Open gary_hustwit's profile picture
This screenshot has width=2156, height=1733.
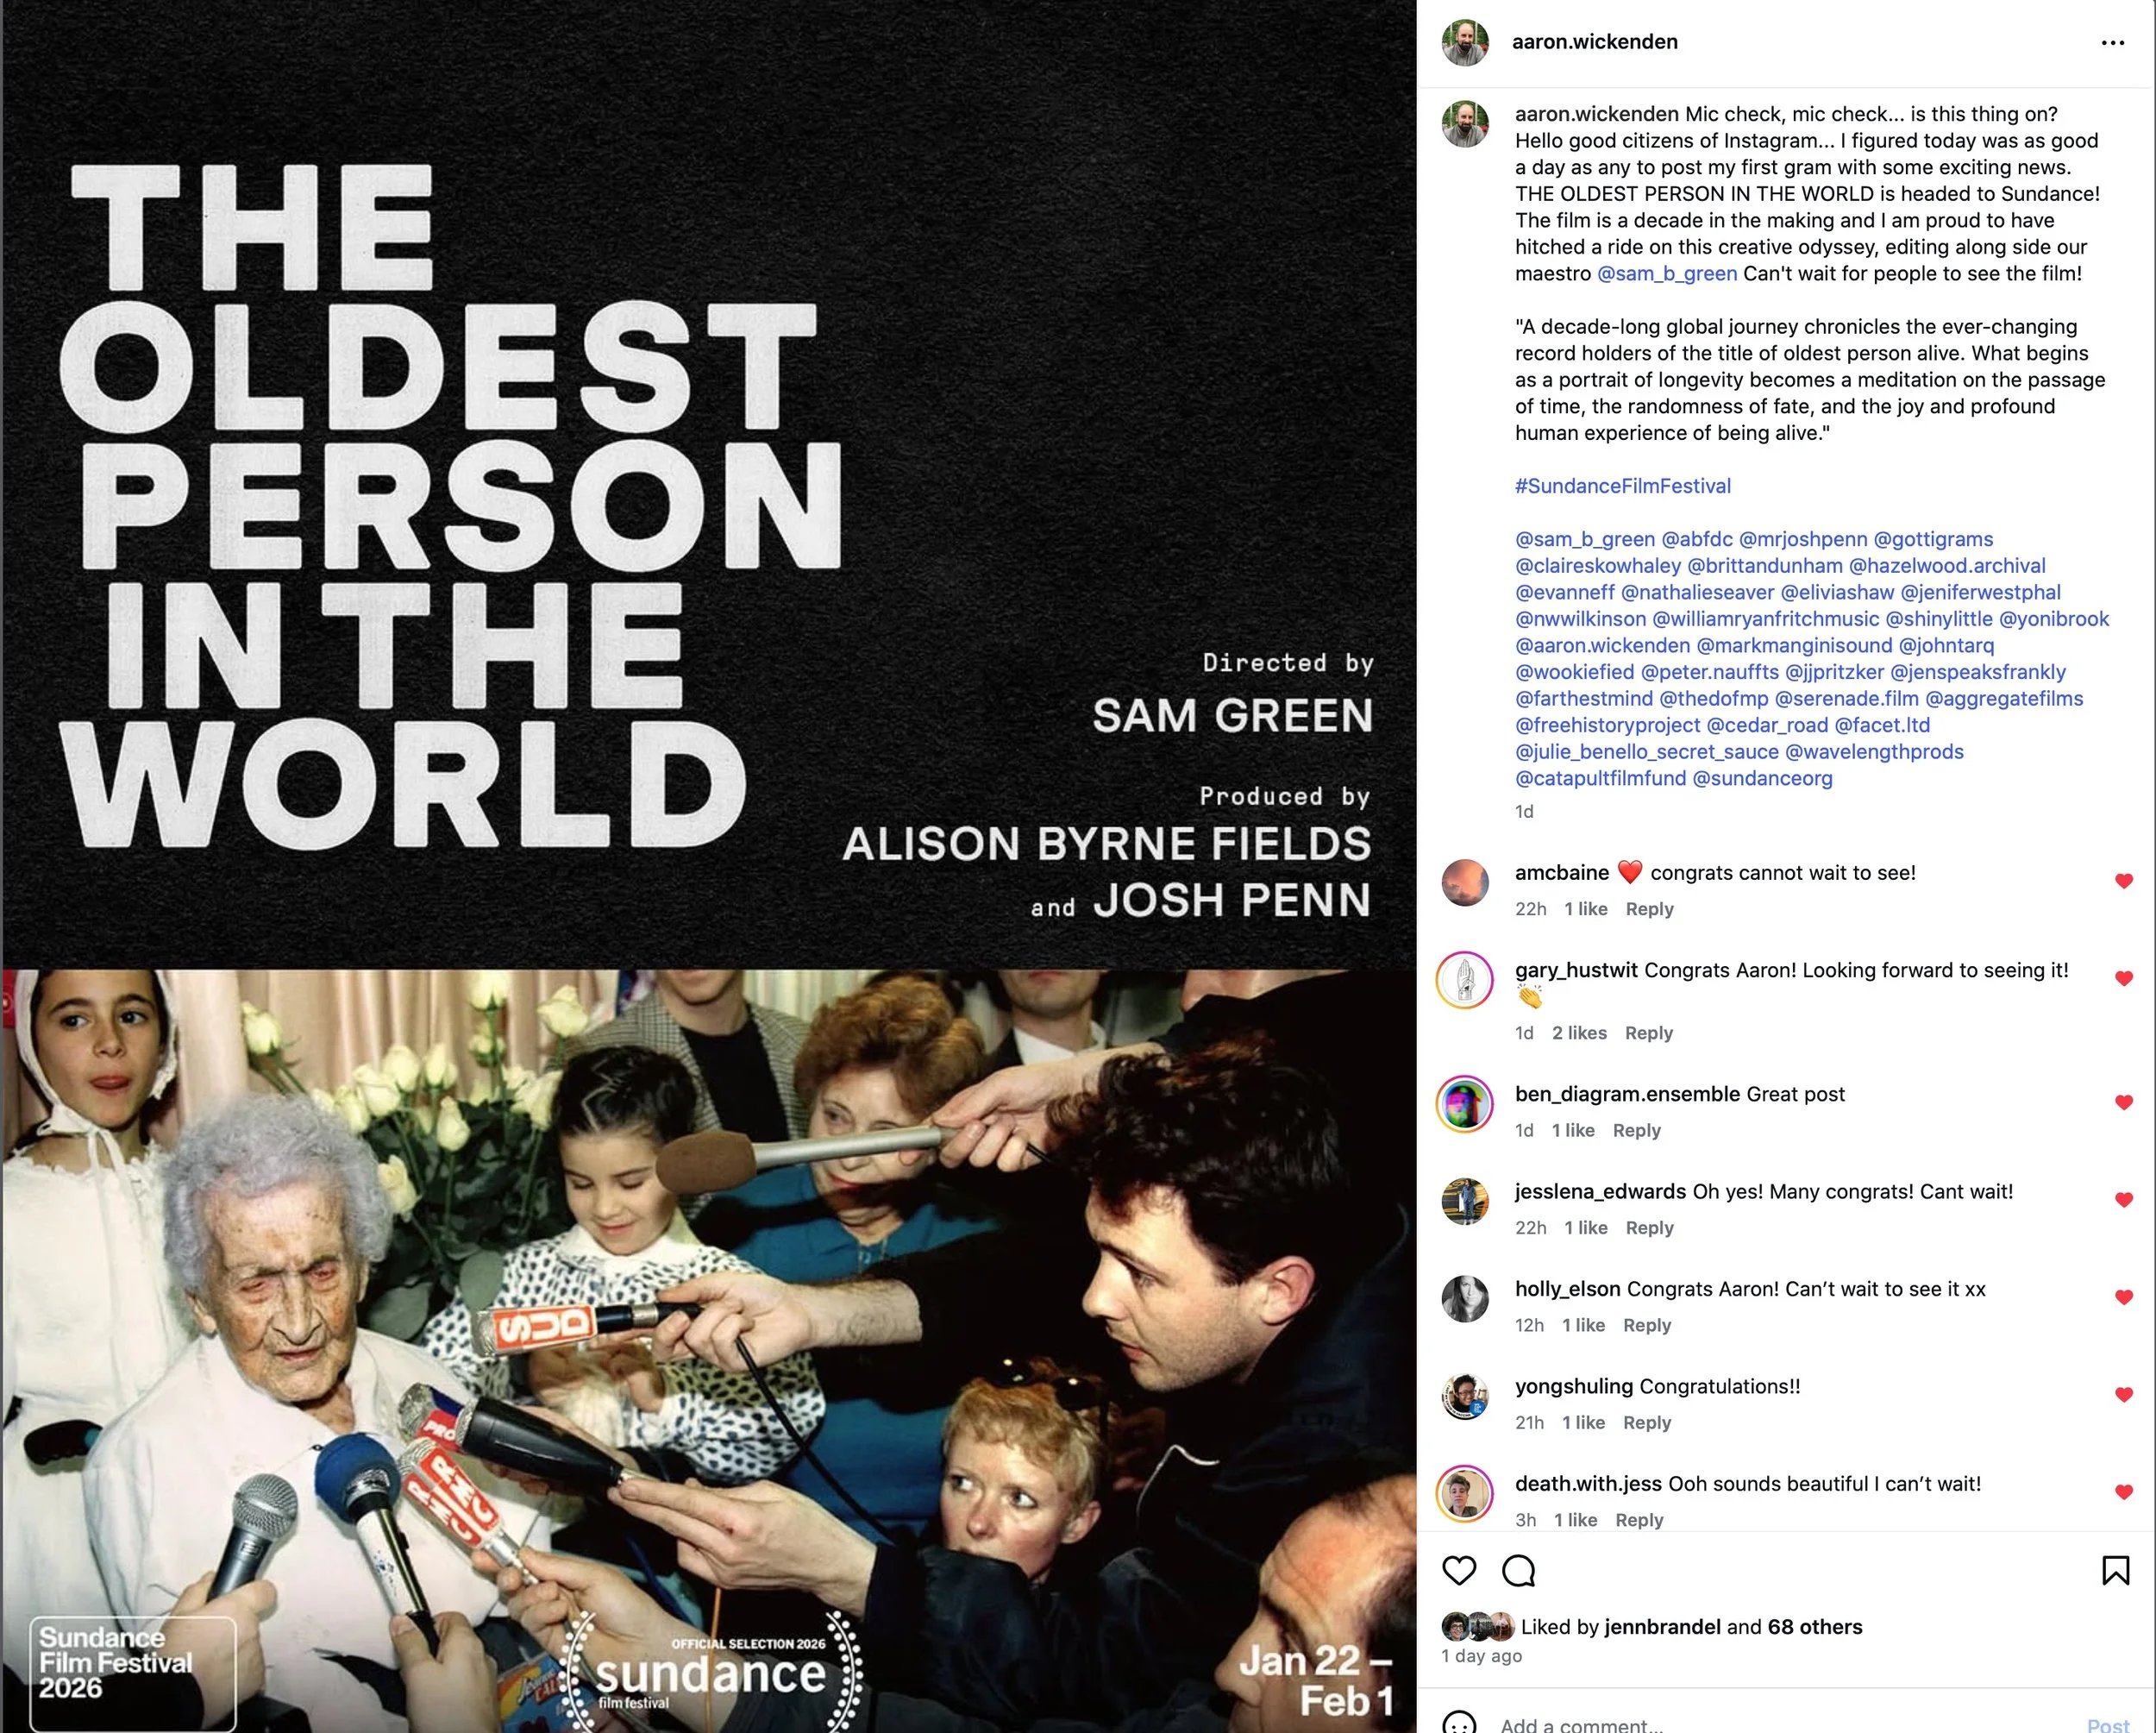point(1465,980)
